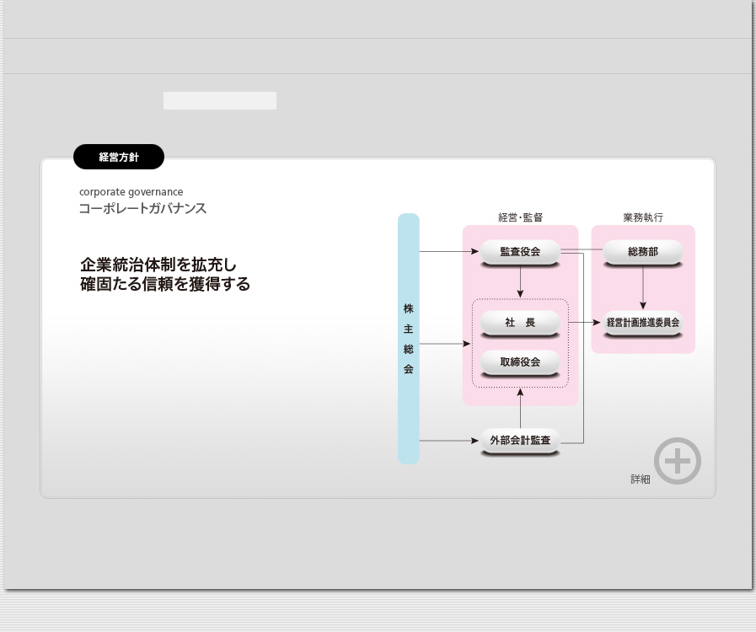Click the blank white box at top
The width and height of the screenshot is (756, 632).
(220, 101)
